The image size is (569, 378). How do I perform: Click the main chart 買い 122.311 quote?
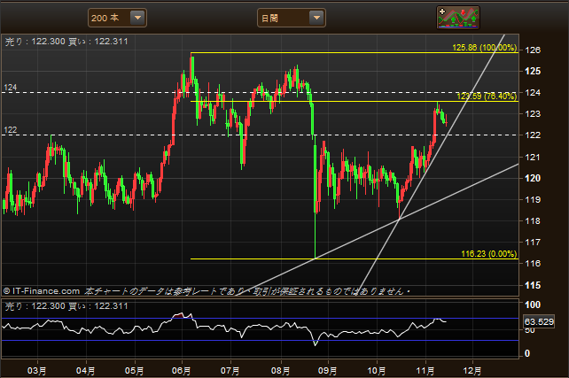click(98, 42)
